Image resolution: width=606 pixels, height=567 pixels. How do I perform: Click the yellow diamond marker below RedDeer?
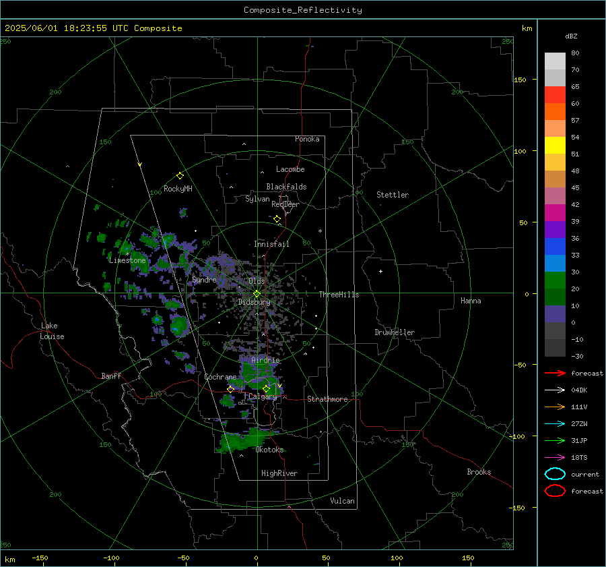coord(277,219)
